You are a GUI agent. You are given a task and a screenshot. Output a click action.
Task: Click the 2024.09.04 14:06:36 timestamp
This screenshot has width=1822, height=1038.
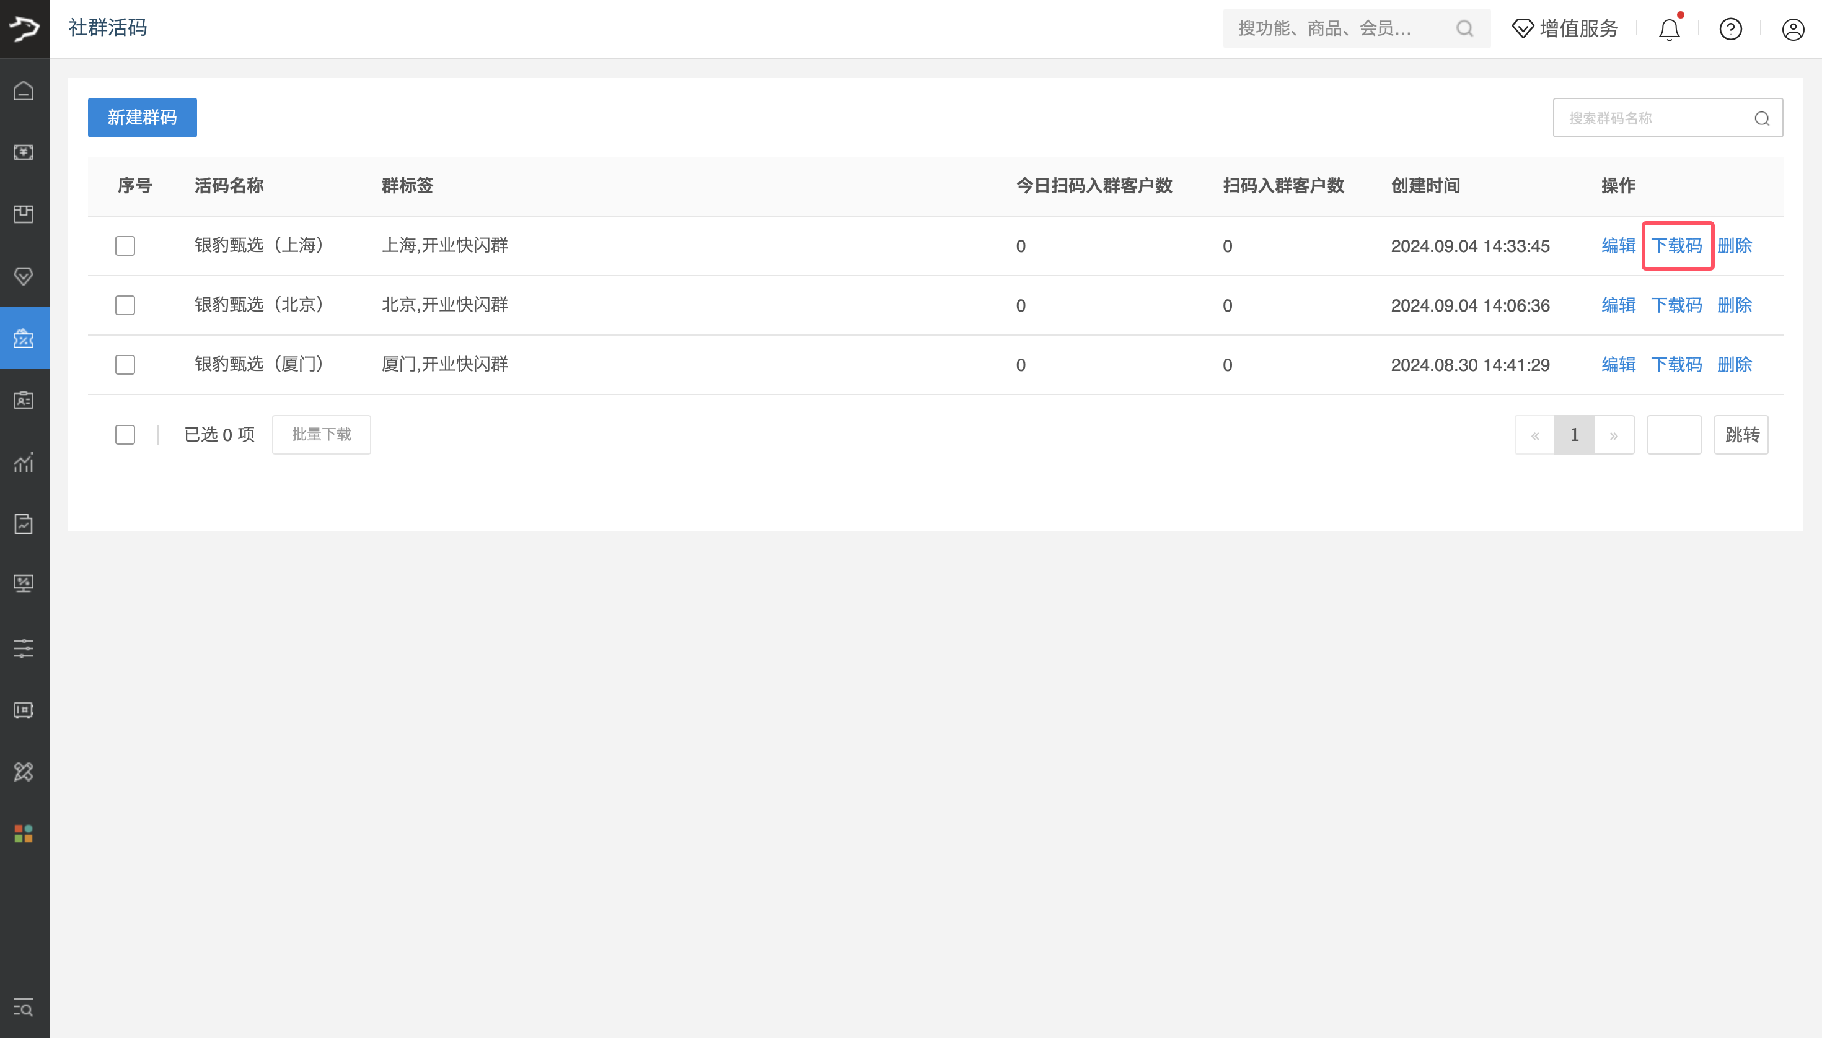point(1470,305)
